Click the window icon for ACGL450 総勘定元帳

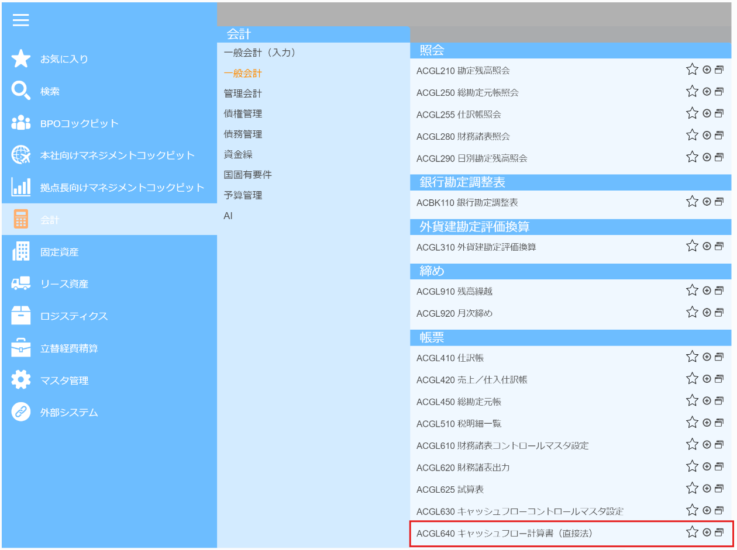coord(719,401)
